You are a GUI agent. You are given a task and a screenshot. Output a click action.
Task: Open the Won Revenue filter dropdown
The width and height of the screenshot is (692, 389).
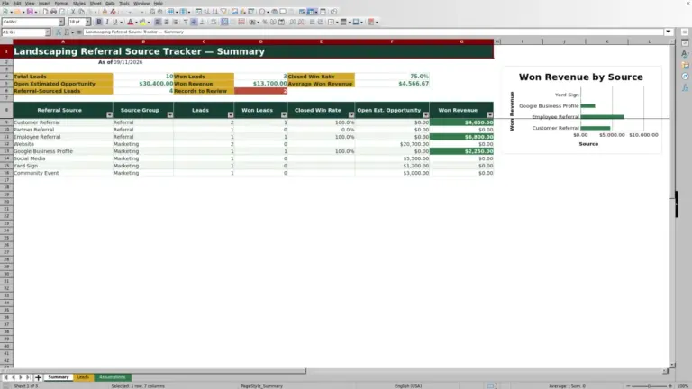point(490,114)
